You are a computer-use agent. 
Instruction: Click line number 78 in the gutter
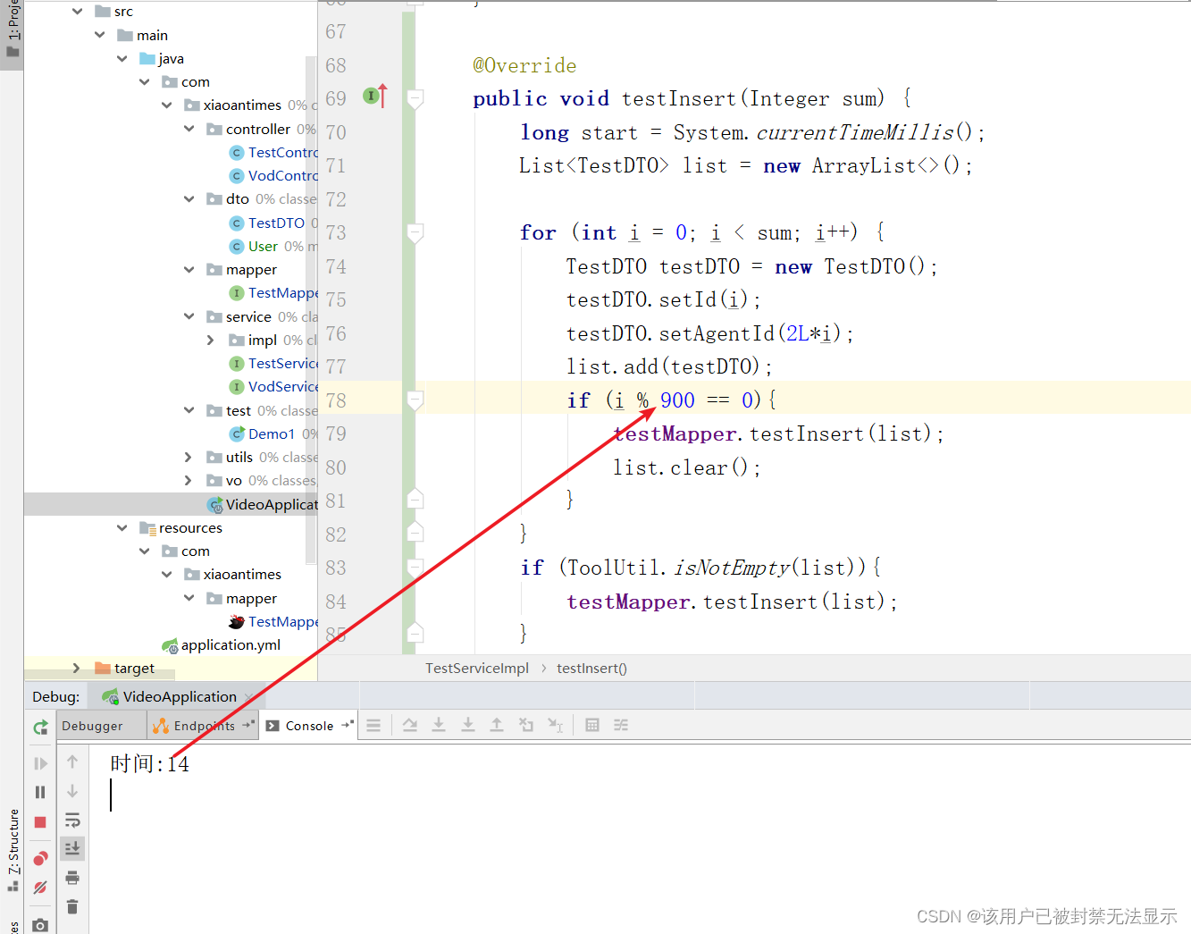coord(336,400)
